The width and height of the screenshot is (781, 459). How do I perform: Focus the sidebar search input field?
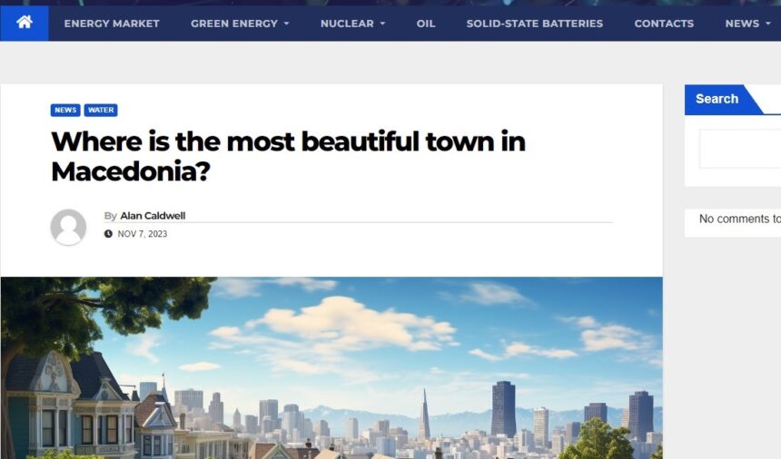click(739, 148)
